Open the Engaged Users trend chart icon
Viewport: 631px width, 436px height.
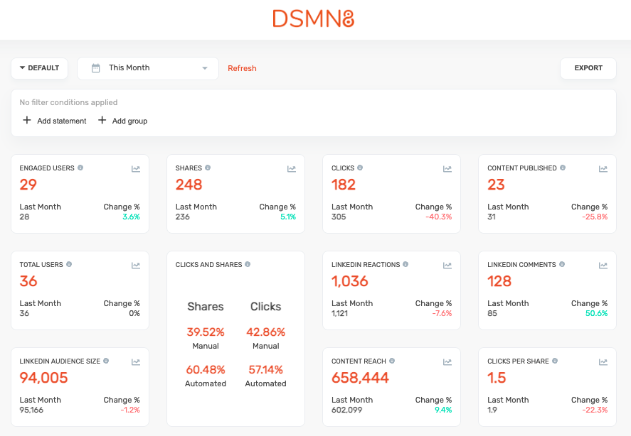pyautogui.click(x=136, y=169)
